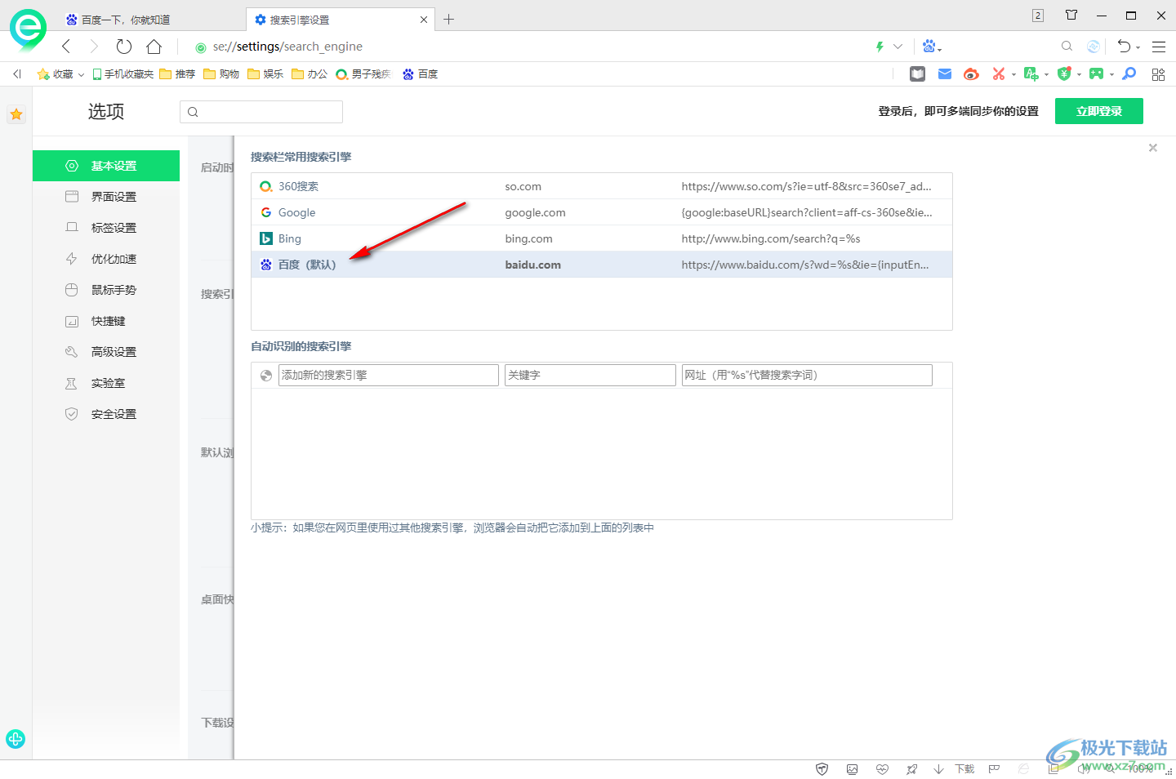Viewport: 1176px width, 779px height.
Task: Open the 推荐 bookmark folder
Action: click(177, 74)
